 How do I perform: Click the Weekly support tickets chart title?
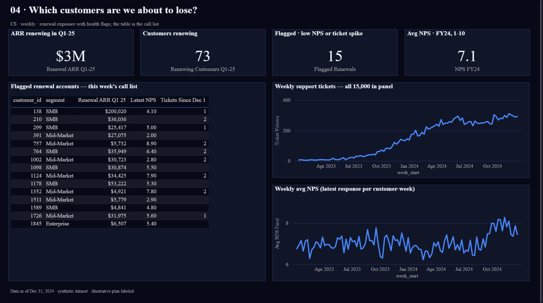[x=334, y=86]
